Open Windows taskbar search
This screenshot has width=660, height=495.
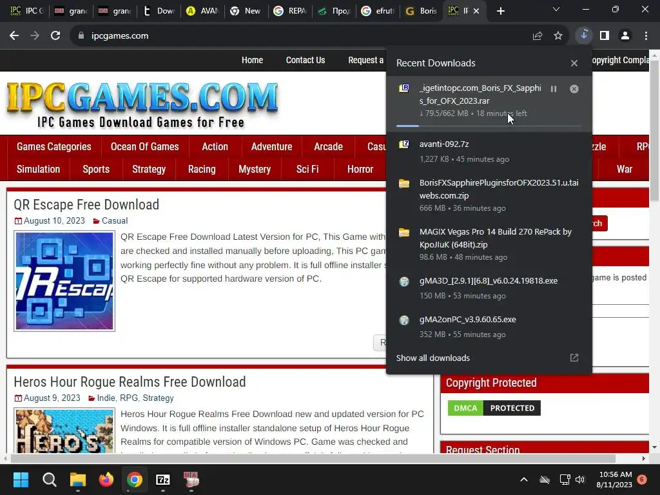(49, 480)
